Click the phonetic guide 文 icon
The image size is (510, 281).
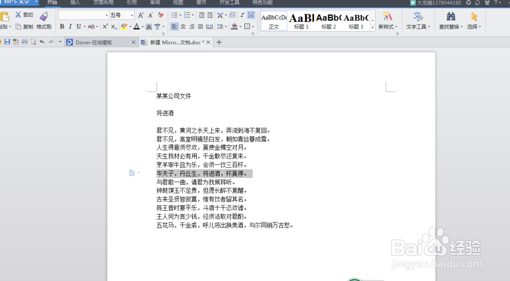tap(158, 26)
